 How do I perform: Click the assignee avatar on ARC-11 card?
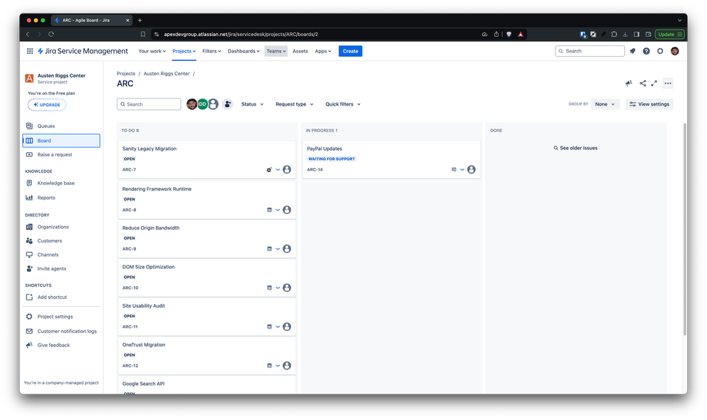point(287,327)
